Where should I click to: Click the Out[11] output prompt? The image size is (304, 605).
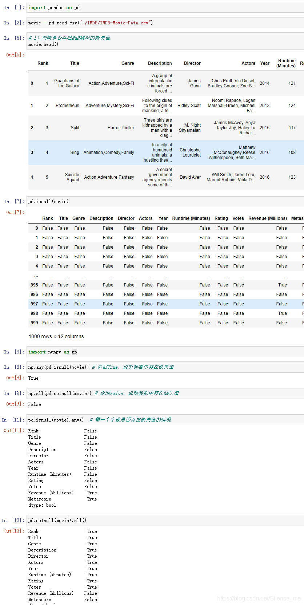[x=14, y=431]
